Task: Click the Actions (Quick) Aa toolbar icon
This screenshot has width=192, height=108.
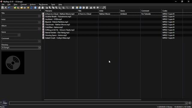Action: point(67,7)
